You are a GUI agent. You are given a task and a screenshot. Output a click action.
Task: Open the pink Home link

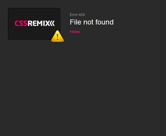tap(75, 32)
